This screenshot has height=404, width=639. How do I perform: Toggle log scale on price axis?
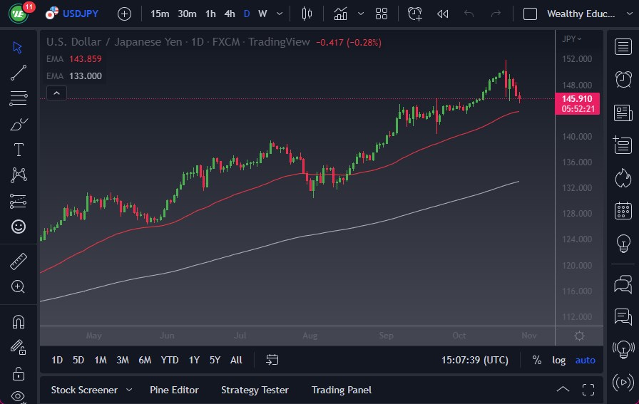[559, 360]
